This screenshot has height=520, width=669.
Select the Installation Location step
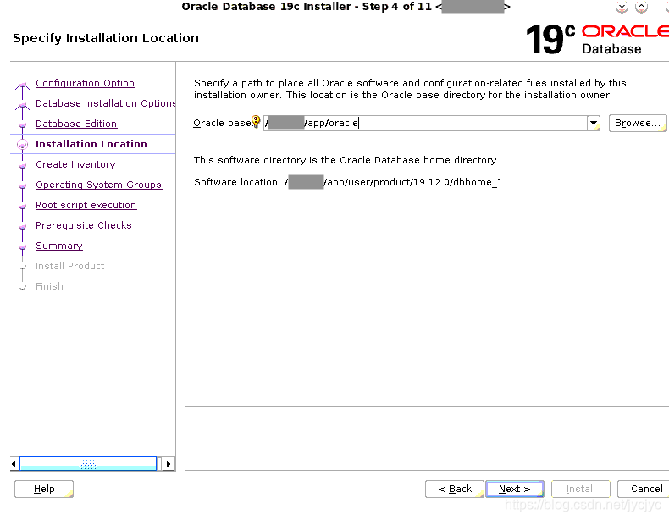click(91, 144)
